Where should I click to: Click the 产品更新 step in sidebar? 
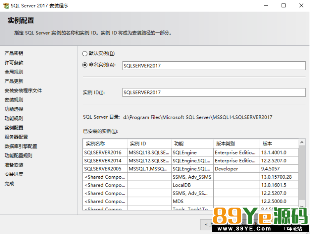click(14, 81)
